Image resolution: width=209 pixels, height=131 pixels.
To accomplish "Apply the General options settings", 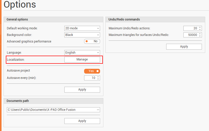I will [x=82, y=90].
